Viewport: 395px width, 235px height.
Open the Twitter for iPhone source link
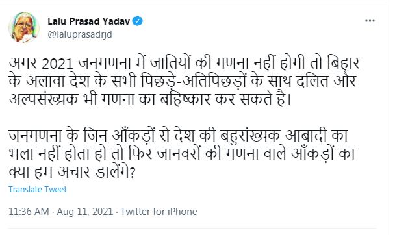pyautogui.click(x=159, y=212)
